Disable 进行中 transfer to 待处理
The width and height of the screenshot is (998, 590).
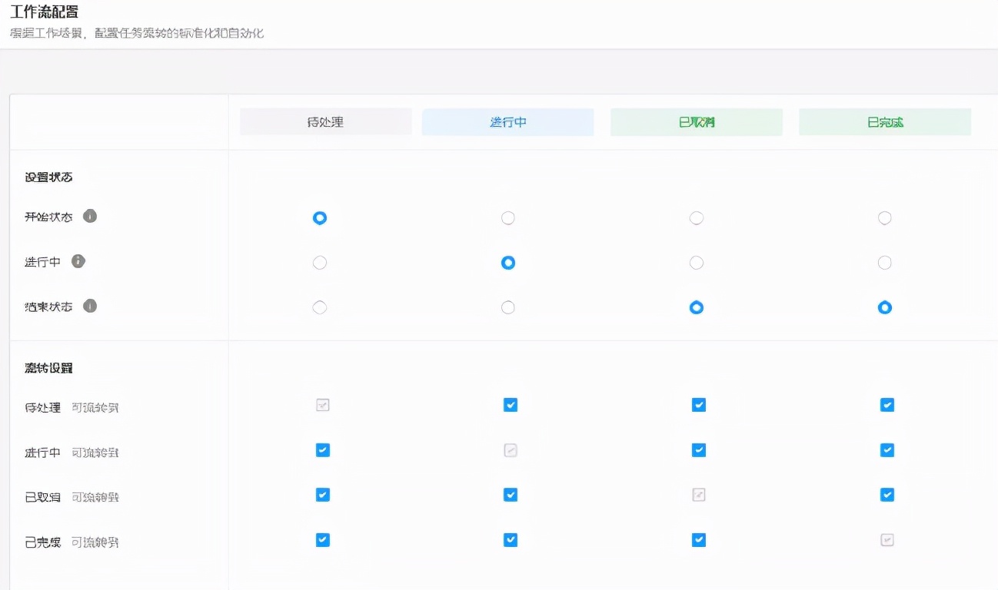click(x=322, y=449)
